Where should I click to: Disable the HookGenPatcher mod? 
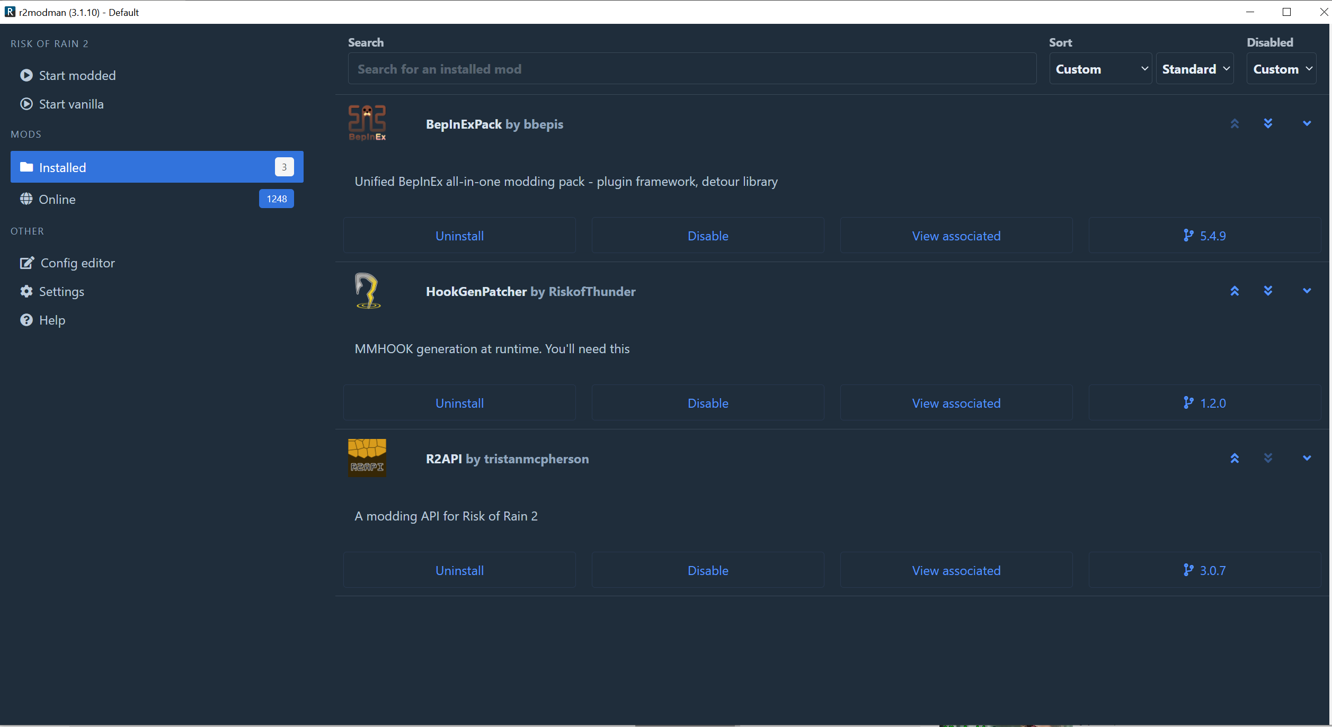pos(708,403)
